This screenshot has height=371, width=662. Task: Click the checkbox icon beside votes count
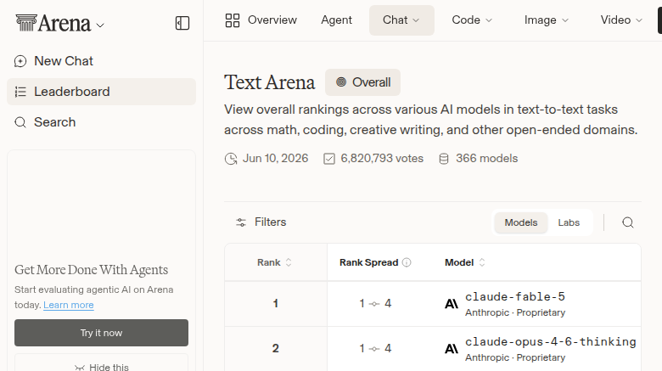click(x=329, y=159)
